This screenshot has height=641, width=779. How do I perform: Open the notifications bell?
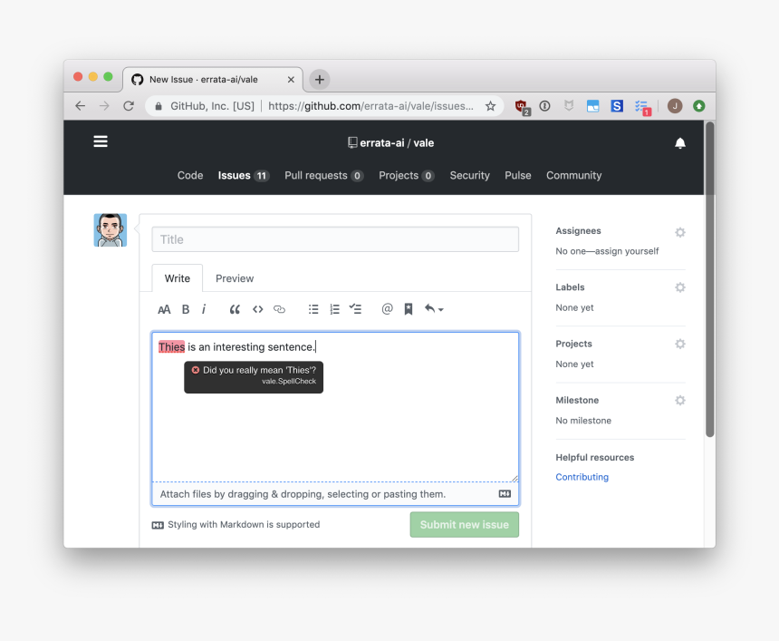click(680, 143)
